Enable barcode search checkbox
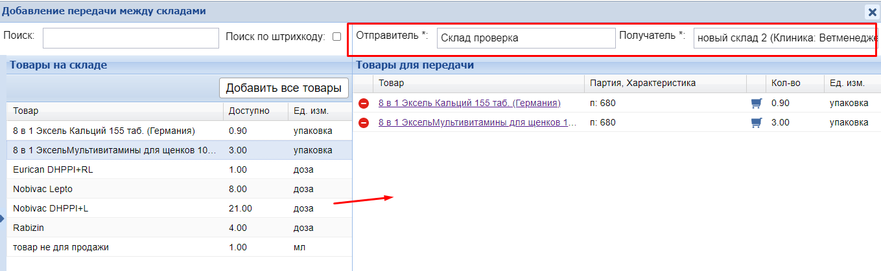Screen dimensions: 881x271 click(336, 37)
